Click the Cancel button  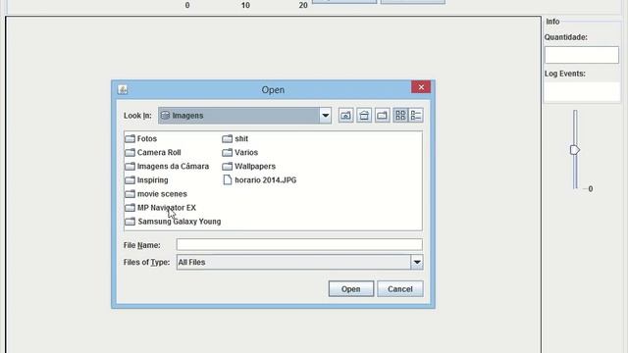pos(399,289)
